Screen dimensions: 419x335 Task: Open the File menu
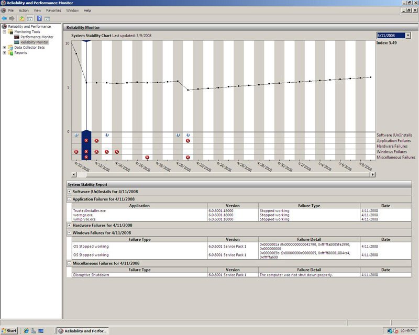point(10,10)
